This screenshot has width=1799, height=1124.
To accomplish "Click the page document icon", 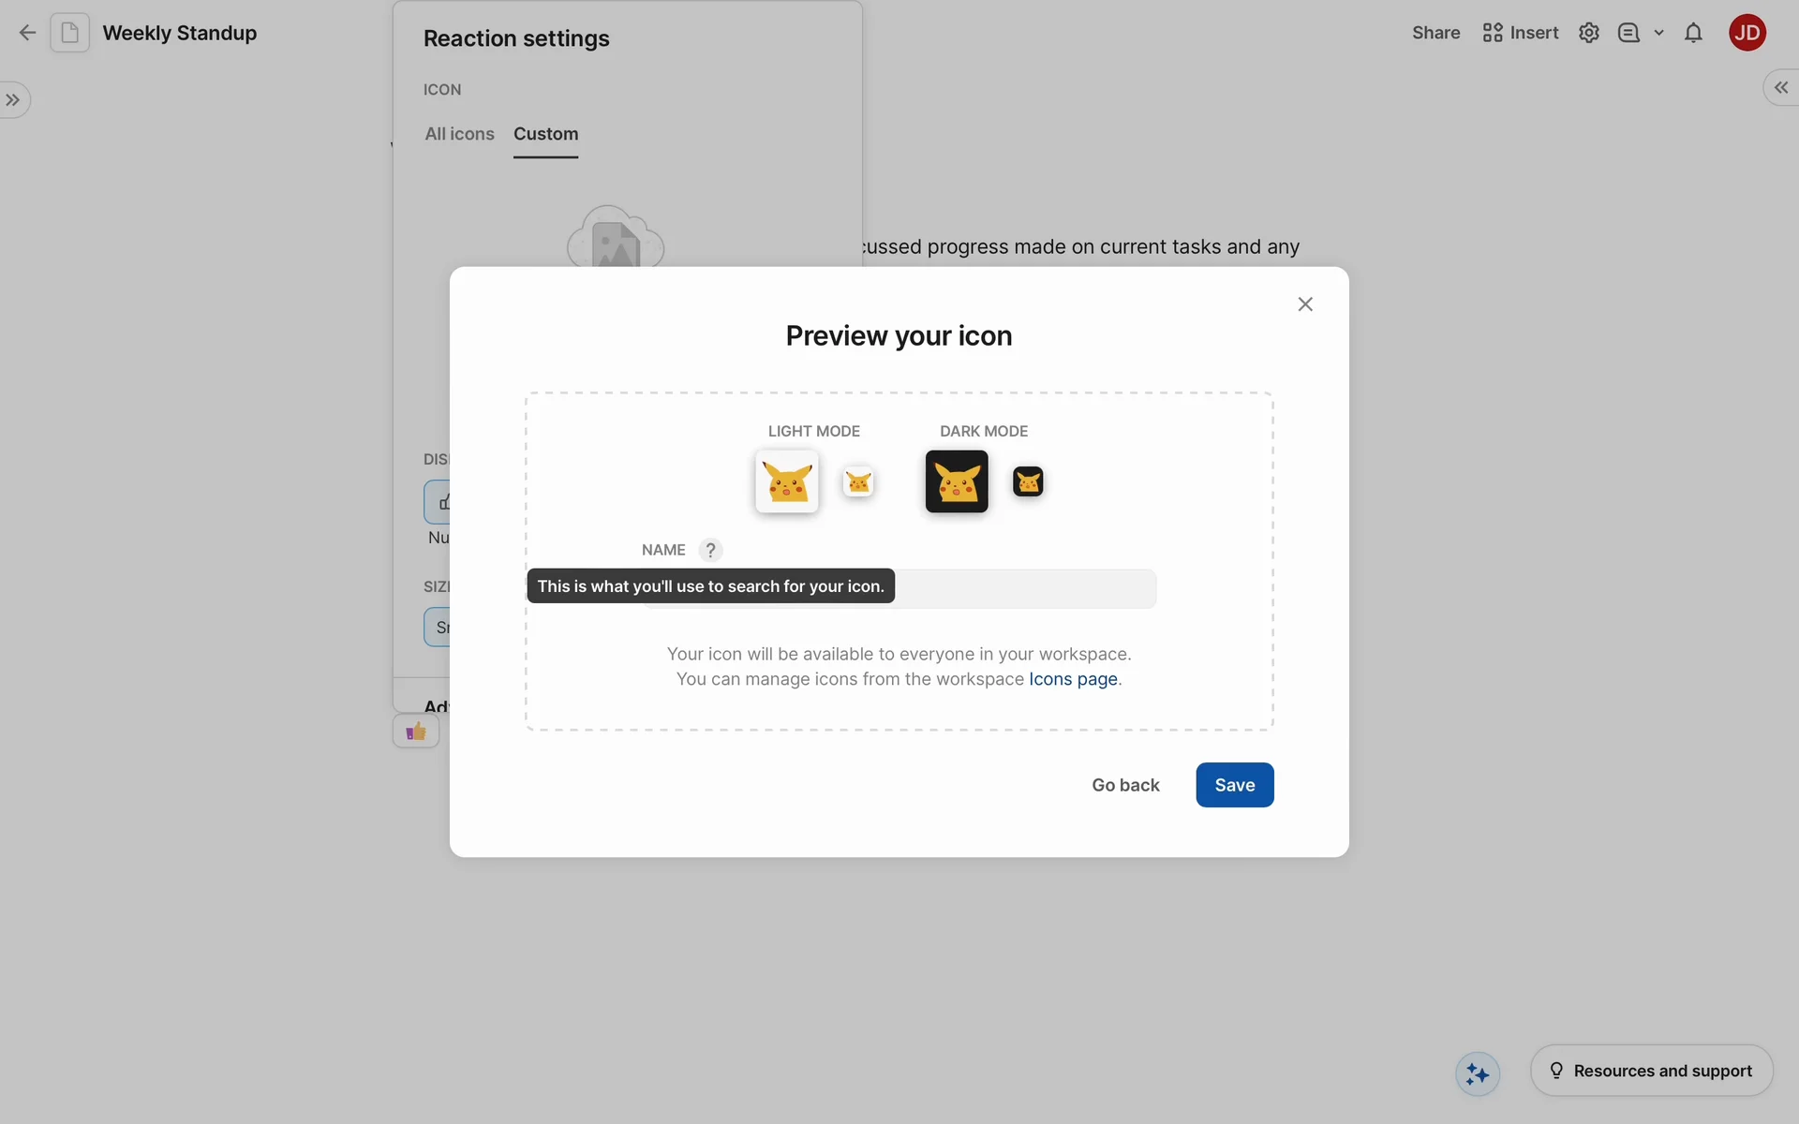I will point(70,33).
